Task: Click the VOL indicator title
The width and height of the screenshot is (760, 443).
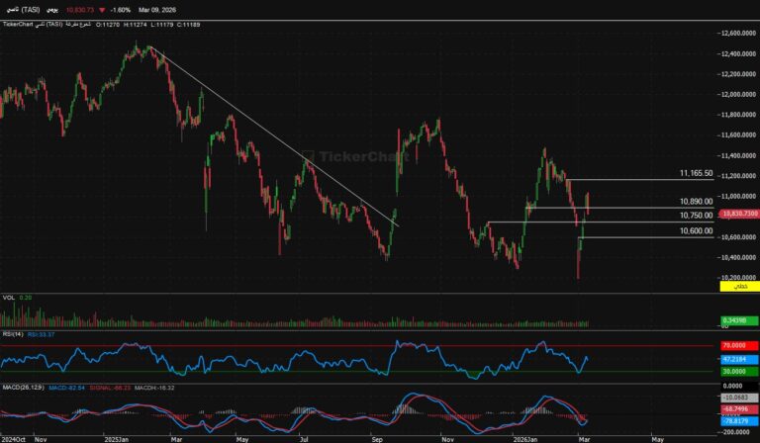Action: point(9,297)
